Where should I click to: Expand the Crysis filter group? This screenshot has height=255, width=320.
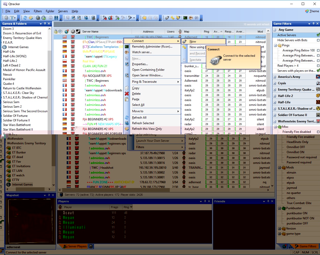(x=275, y=83)
